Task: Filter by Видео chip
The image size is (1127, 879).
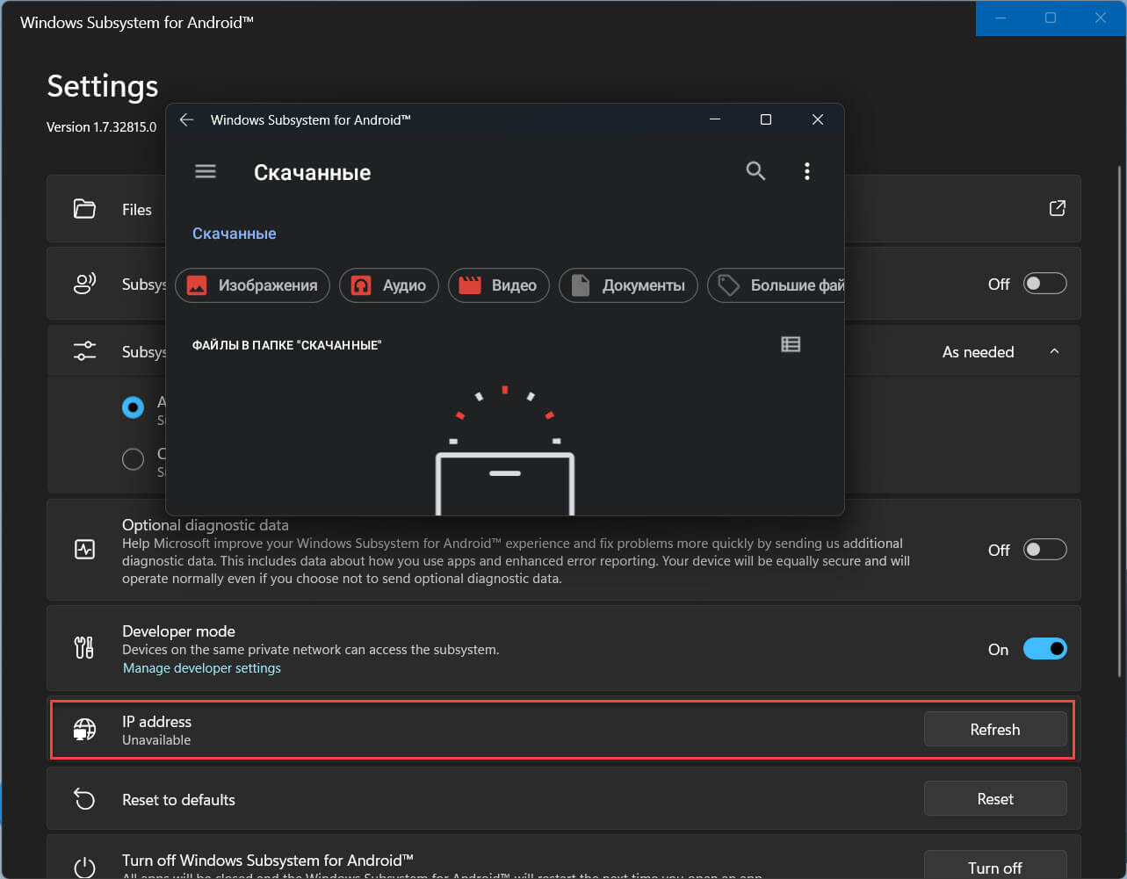Action: [498, 285]
